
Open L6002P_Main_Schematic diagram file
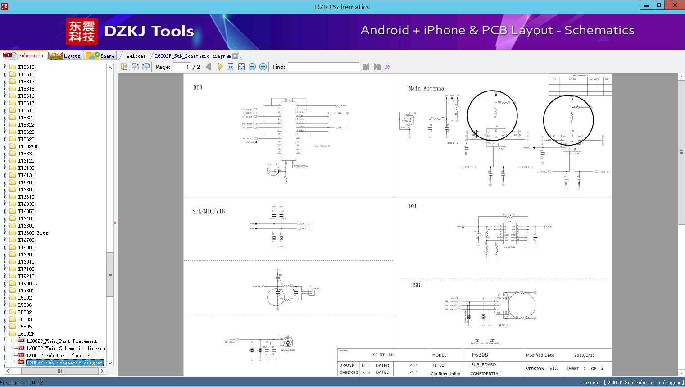coord(65,348)
